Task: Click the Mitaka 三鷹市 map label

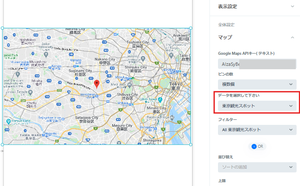Action: point(37,82)
